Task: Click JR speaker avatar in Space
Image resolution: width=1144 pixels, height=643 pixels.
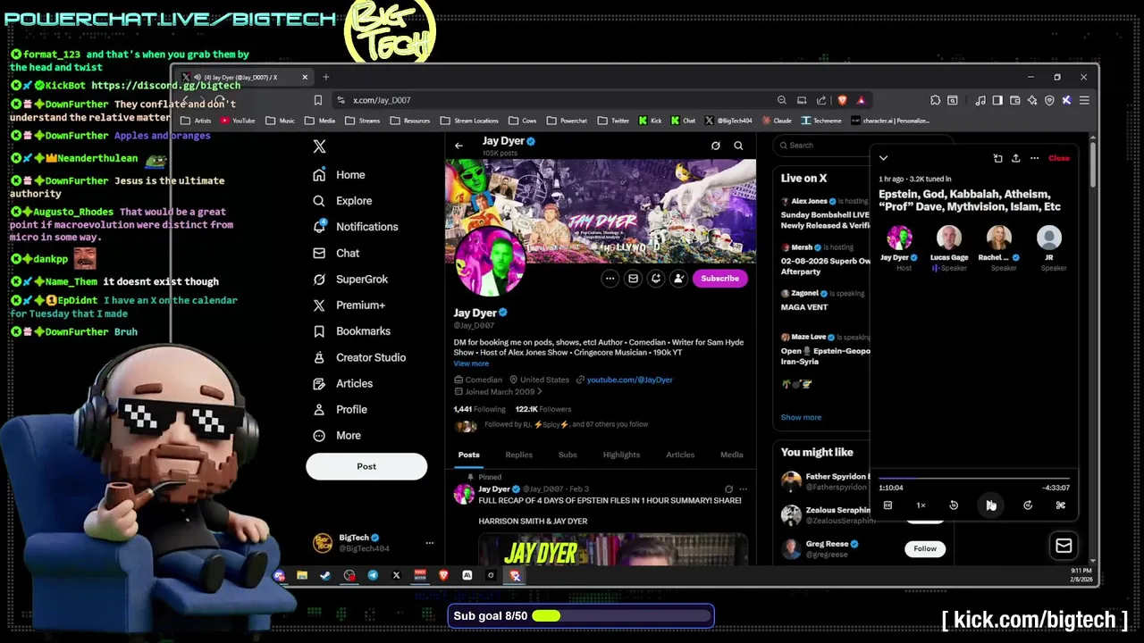Action: click(1048, 238)
